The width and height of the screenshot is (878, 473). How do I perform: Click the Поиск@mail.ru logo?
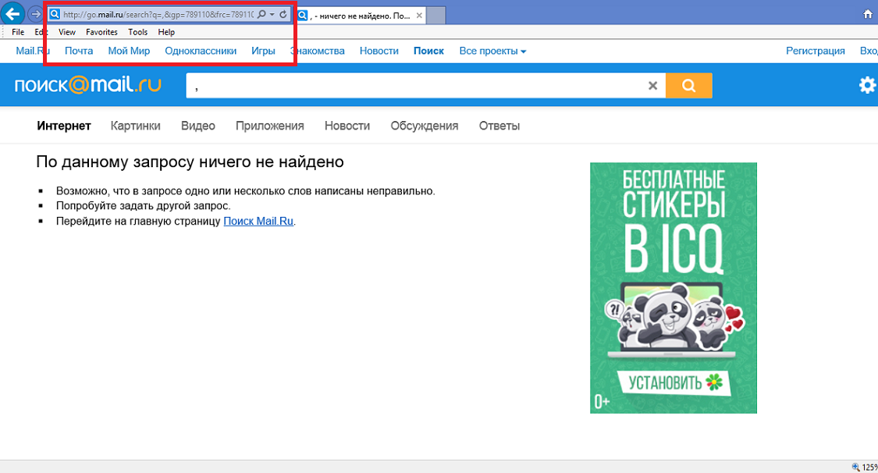pos(87,85)
